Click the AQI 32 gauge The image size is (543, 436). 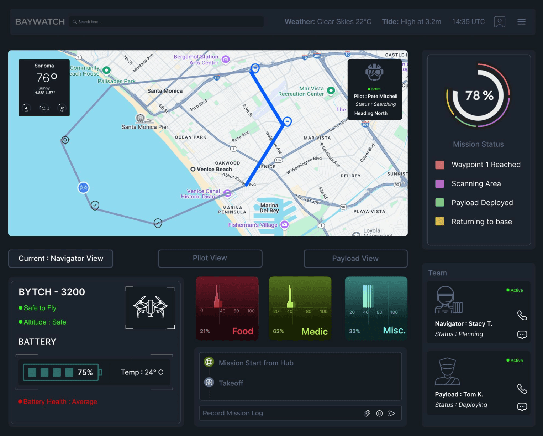pos(62,108)
